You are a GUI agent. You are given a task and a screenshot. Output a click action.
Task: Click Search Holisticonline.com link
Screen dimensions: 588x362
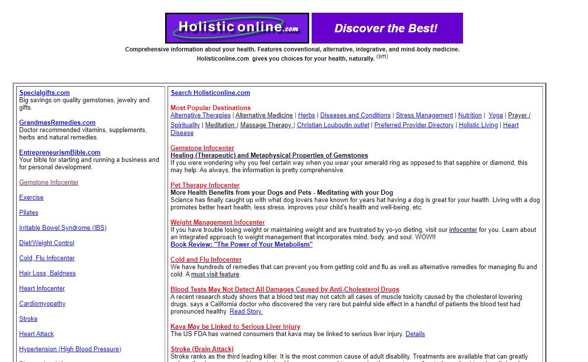coord(210,92)
